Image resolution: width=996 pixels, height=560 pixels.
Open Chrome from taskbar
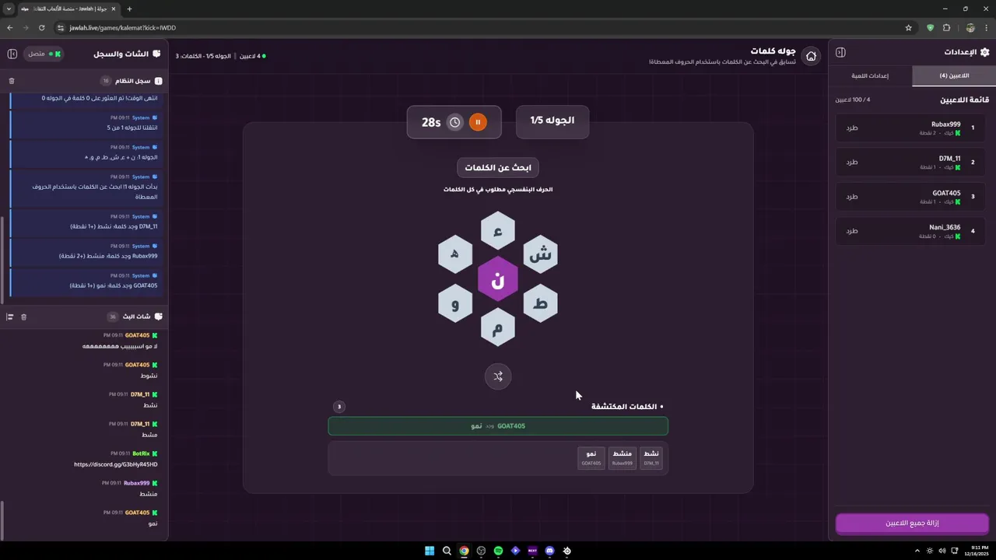[x=464, y=551]
